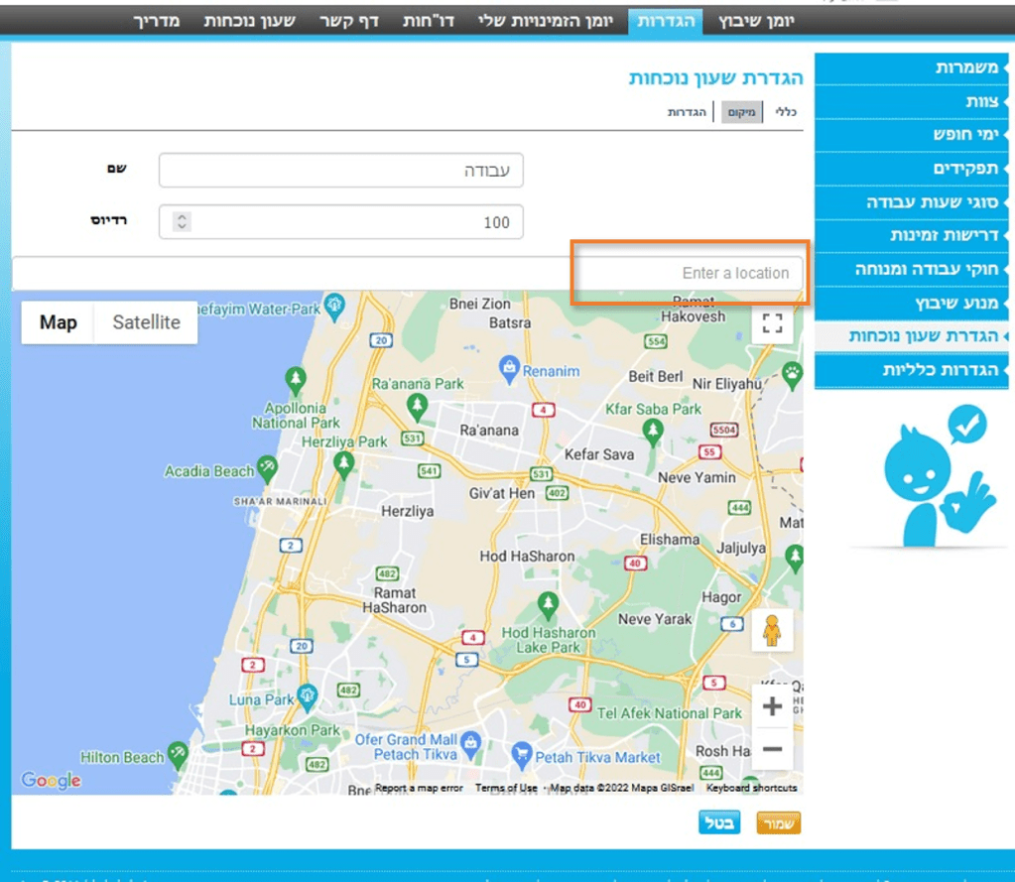Open the דו"חות top navigation tab
Screen dimensions: 1015x882
coord(429,21)
